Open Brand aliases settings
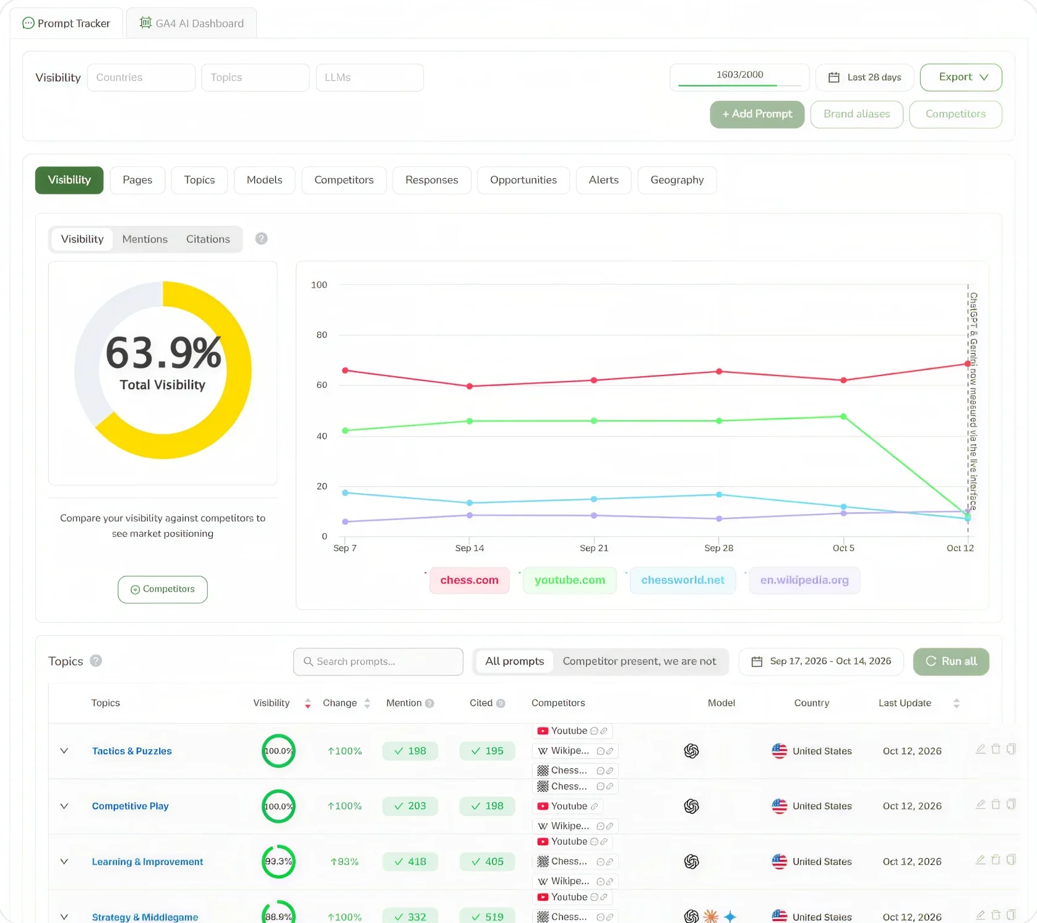 [856, 114]
